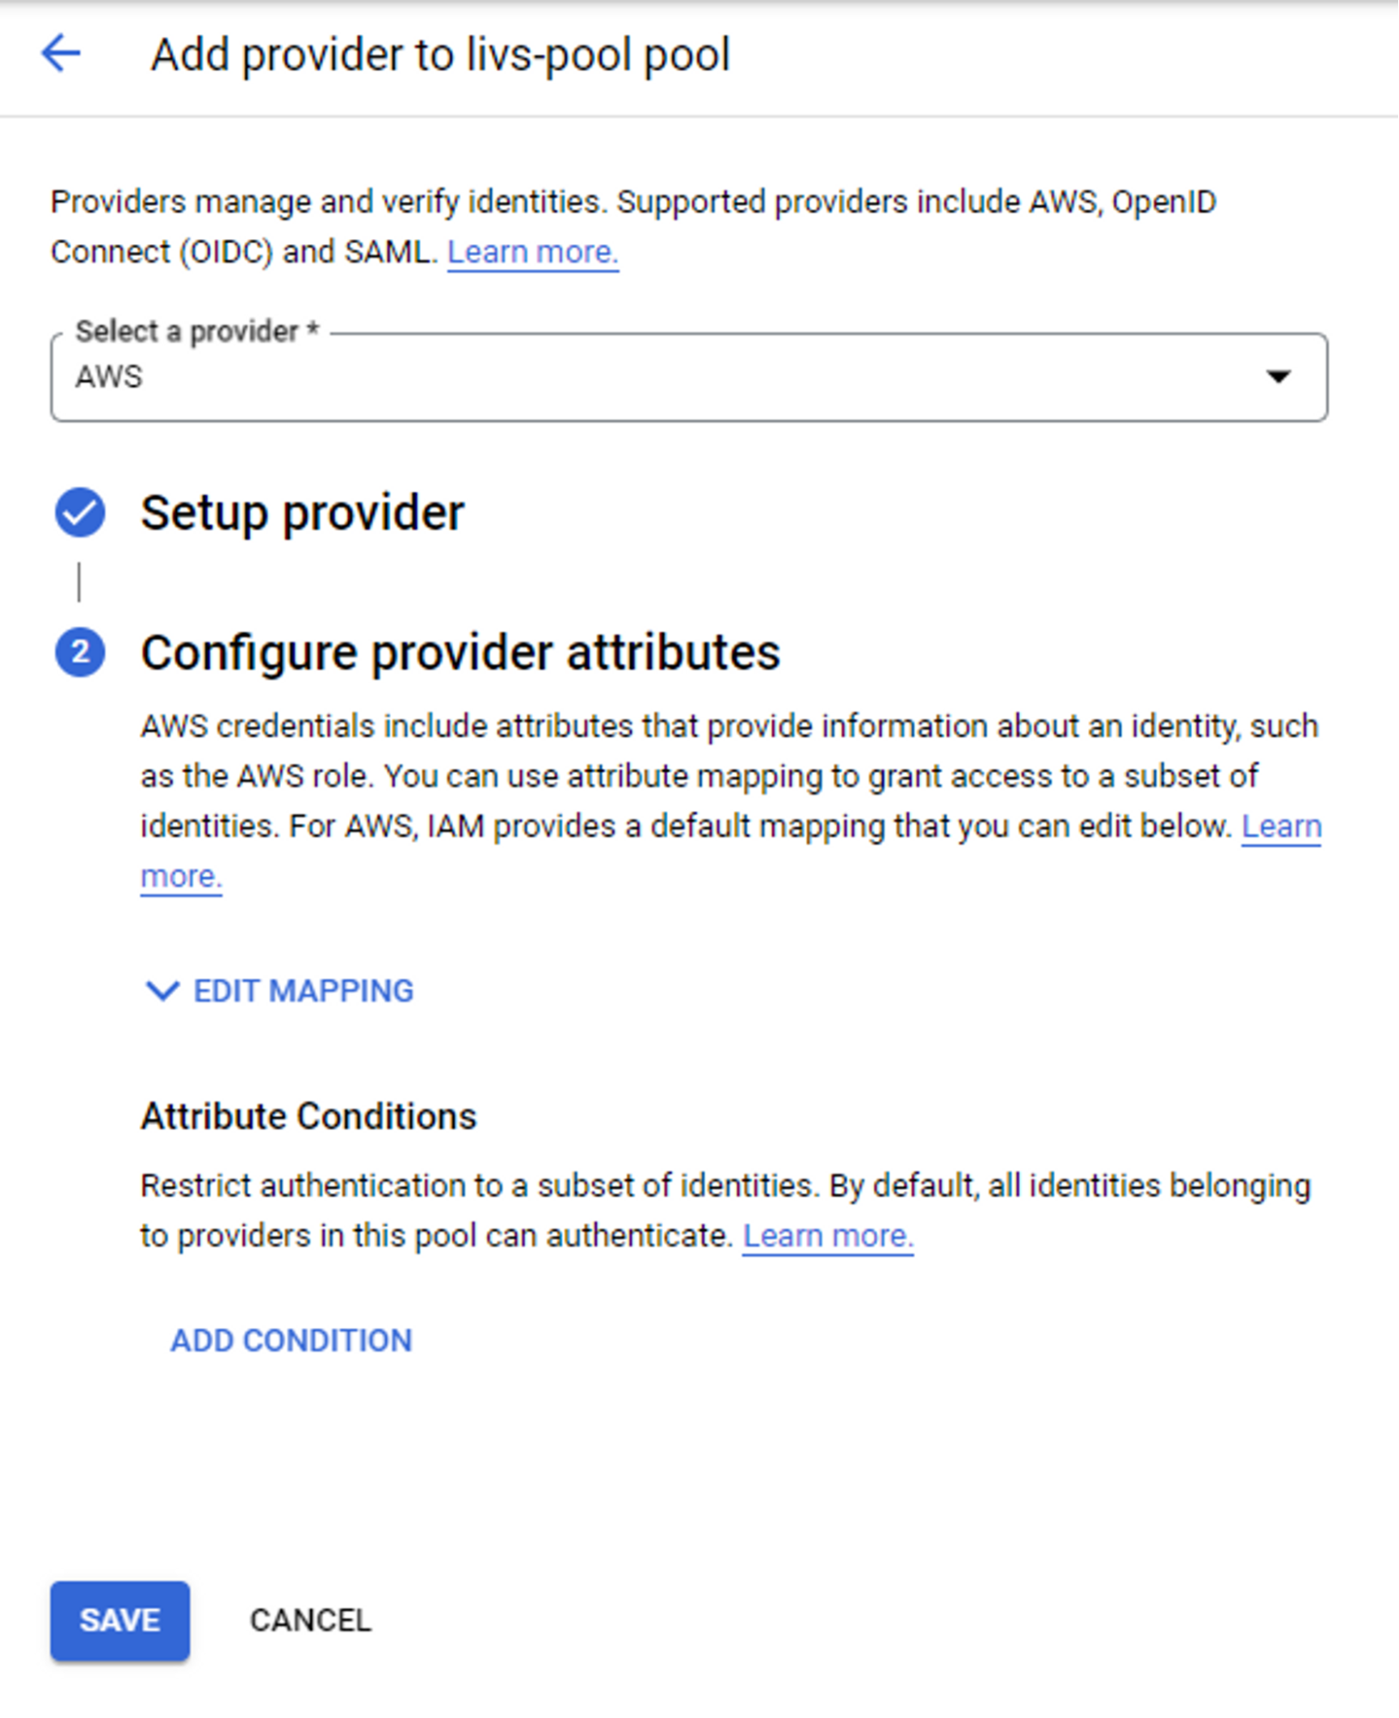Viewport: 1399px width, 1718px height.
Task: Click the Select a provider AWS field
Action: (689, 376)
